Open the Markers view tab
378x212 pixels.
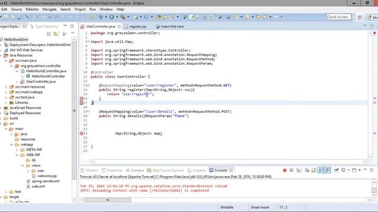point(89,170)
